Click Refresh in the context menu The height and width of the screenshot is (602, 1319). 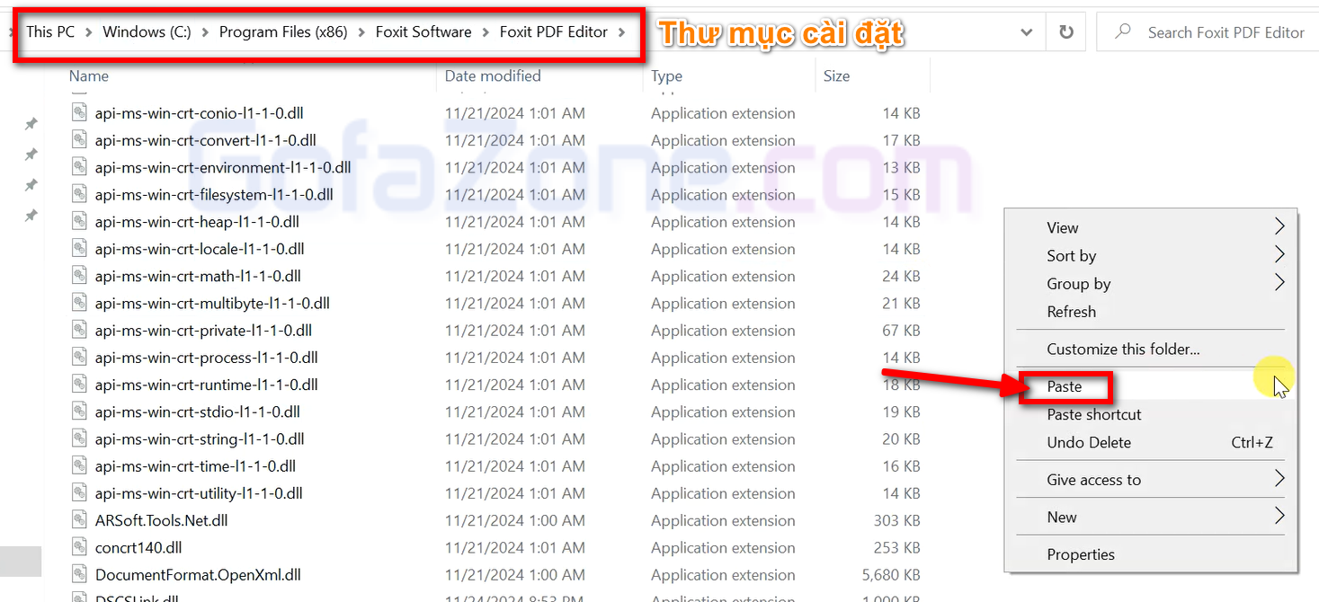(1071, 312)
